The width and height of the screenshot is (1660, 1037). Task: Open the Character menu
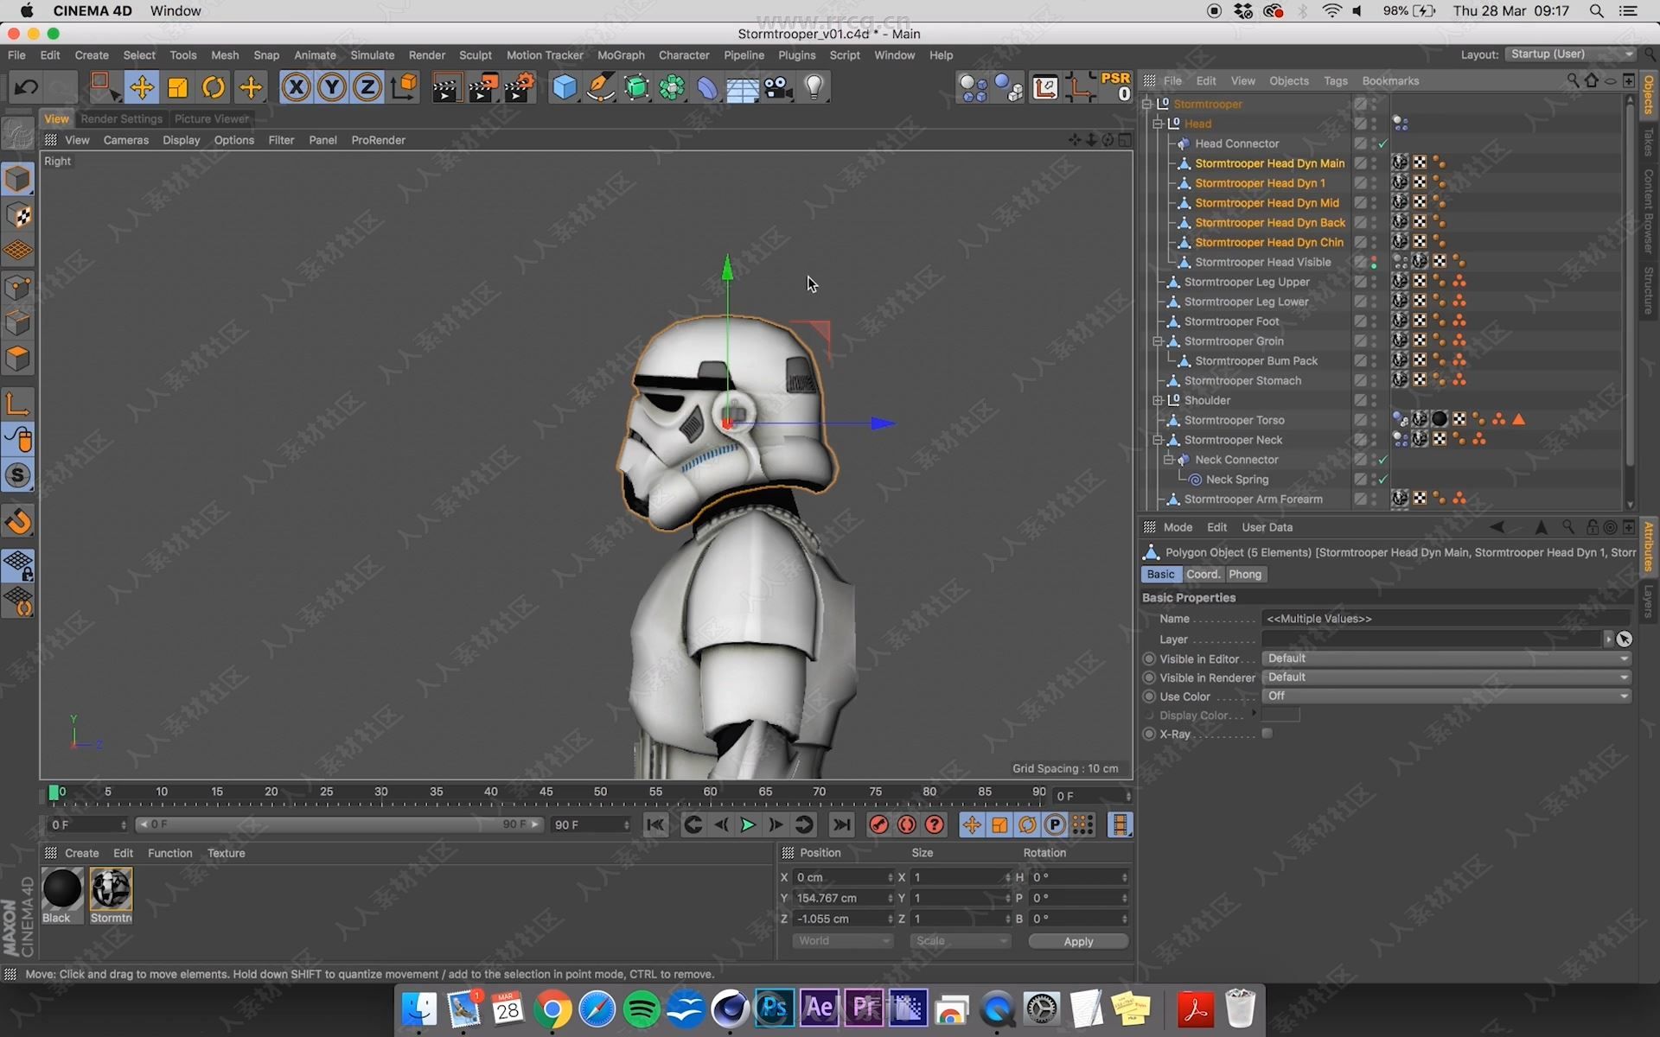(684, 55)
